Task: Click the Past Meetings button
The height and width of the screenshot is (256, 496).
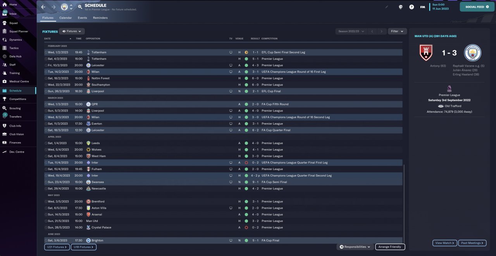Action: point(472,243)
